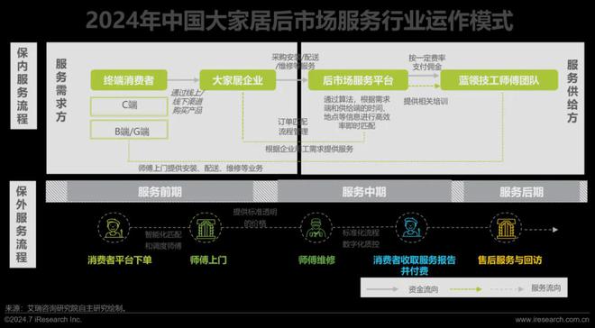Click the 师傅上门 caption
The width and height of the screenshot is (595, 328).
[x=208, y=260]
